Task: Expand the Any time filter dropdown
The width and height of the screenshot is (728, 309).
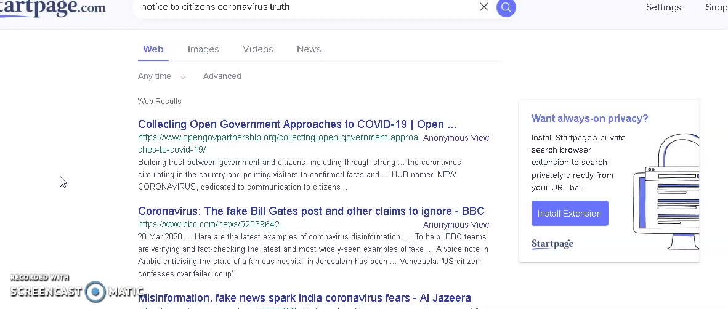Action: tap(161, 76)
